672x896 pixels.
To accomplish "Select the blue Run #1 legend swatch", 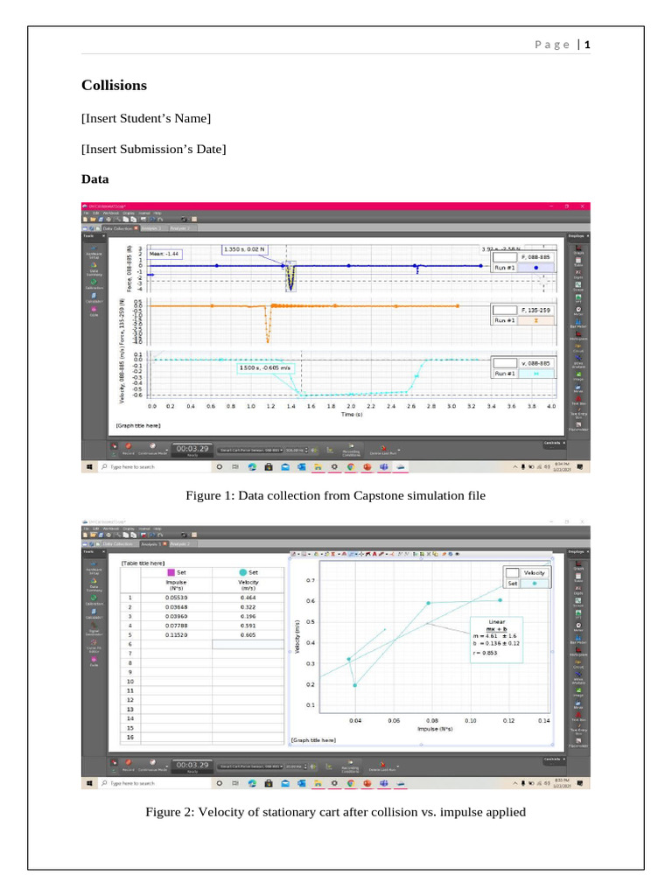I will coord(535,268).
